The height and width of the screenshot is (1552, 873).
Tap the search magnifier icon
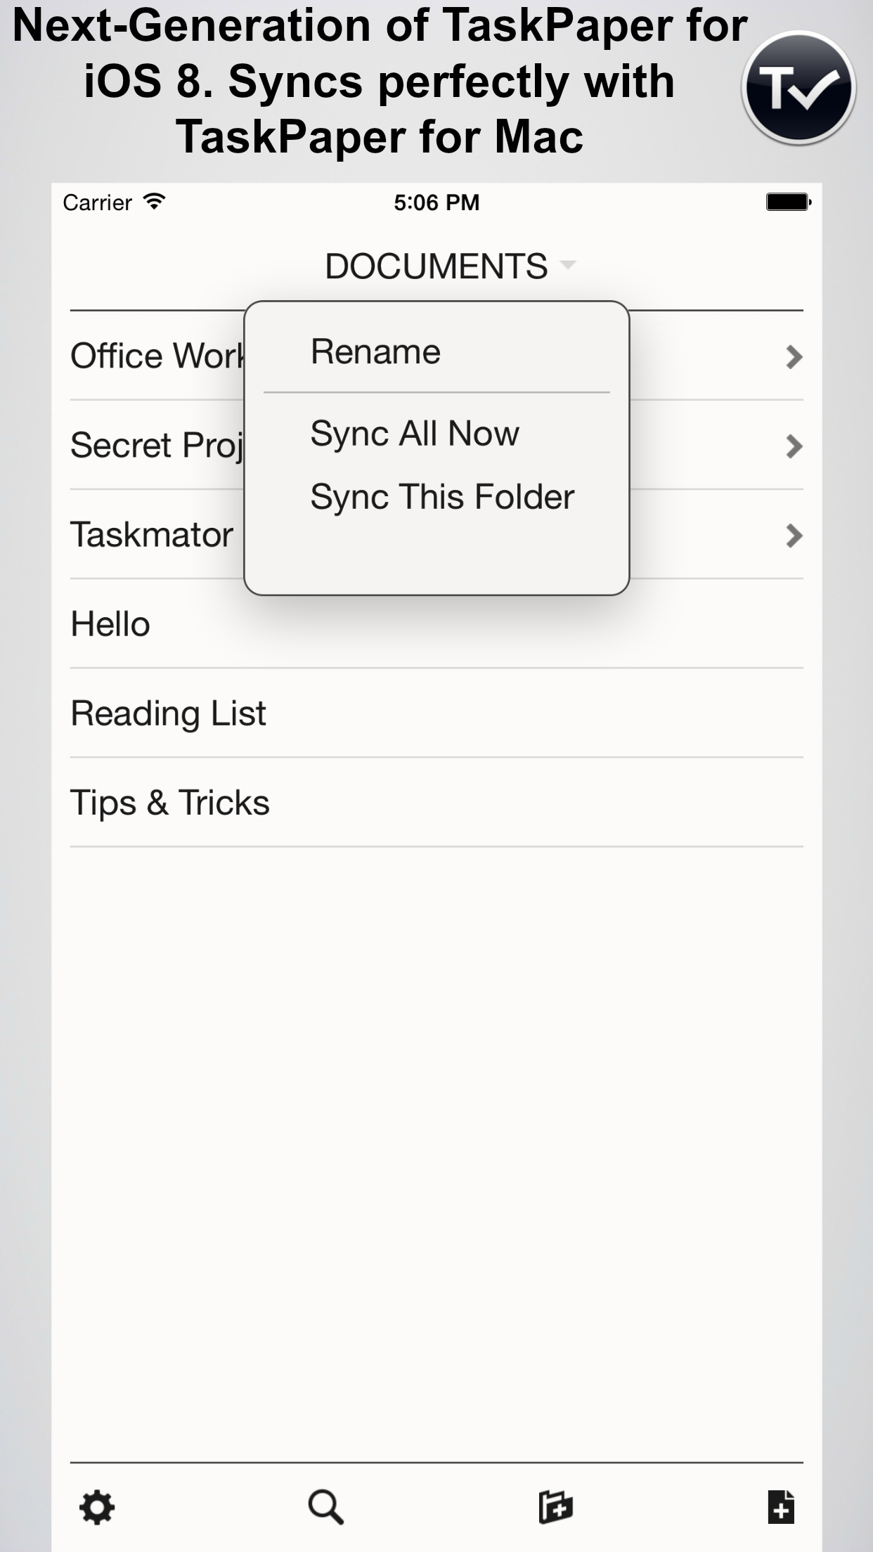(326, 1507)
